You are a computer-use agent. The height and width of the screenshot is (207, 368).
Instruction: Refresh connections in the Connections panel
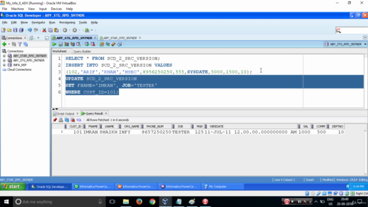[14, 44]
